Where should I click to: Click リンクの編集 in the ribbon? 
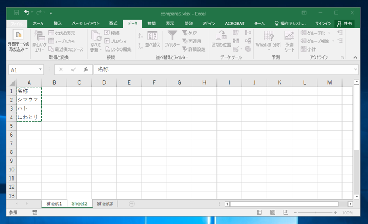click(118, 49)
